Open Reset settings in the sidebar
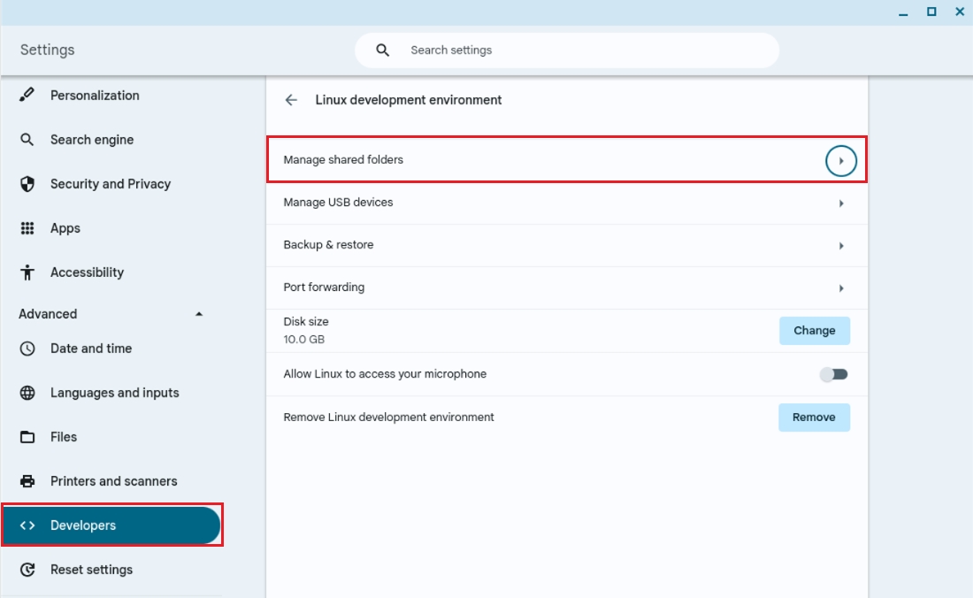Viewport: 973px width, 598px height. tap(91, 570)
